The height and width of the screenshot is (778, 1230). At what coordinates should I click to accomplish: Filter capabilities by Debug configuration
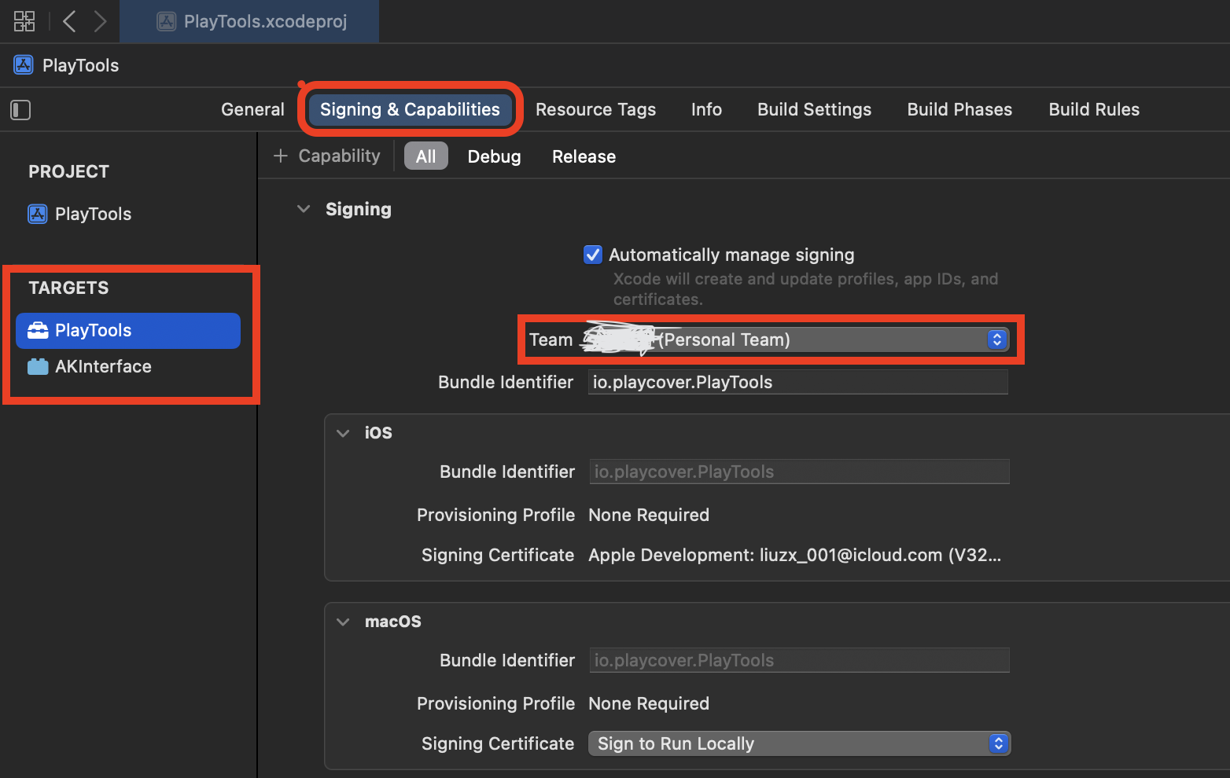pyautogui.click(x=494, y=156)
